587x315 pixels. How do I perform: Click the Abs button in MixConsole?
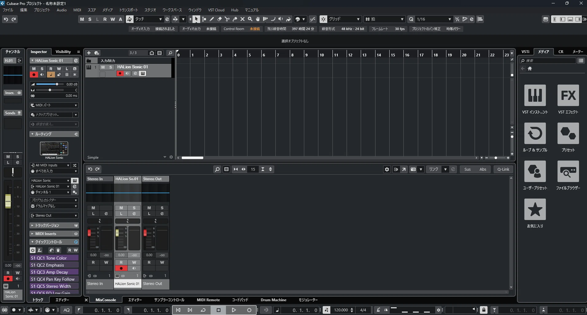coord(483,169)
